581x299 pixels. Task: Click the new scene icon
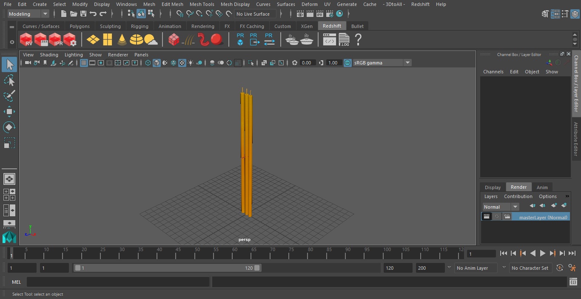63,14
